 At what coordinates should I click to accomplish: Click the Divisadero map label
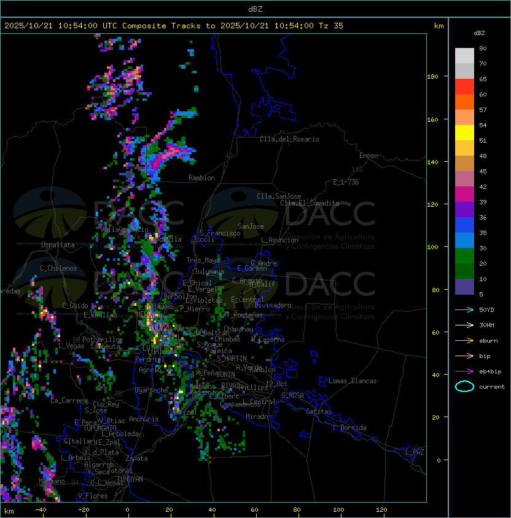pyautogui.click(x=273, y=305)
